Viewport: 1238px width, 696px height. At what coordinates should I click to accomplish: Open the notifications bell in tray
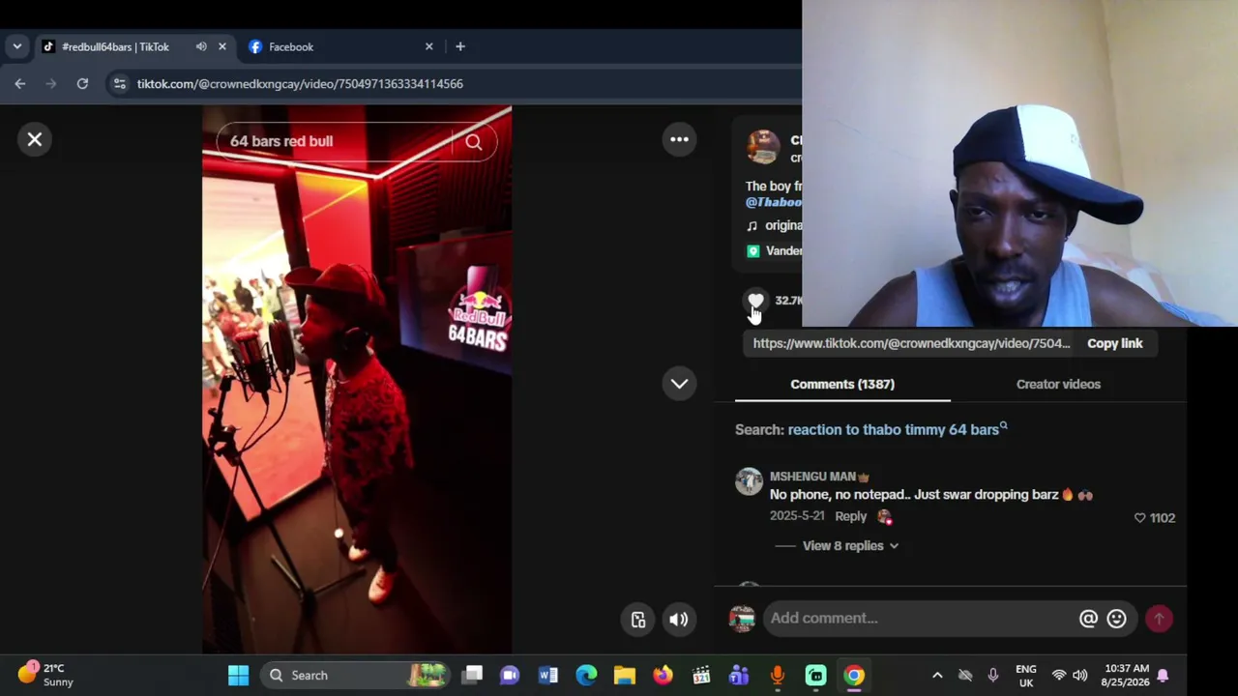1163,676
